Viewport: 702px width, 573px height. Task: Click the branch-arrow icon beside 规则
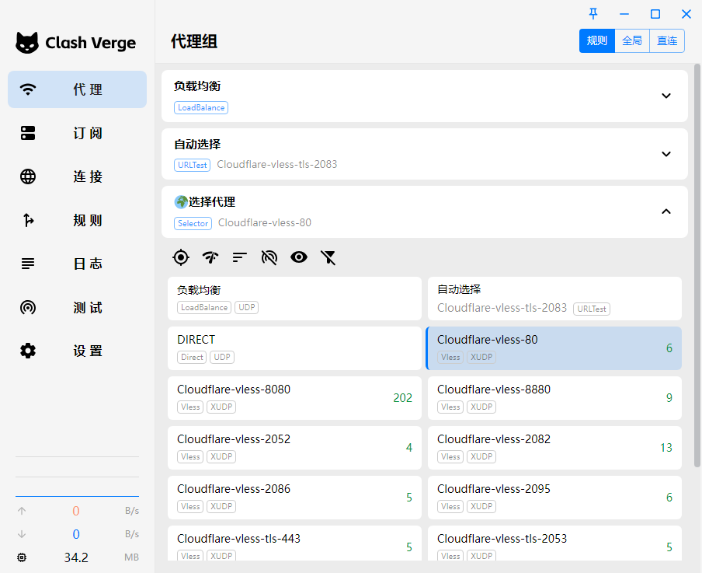coord(28,220)
